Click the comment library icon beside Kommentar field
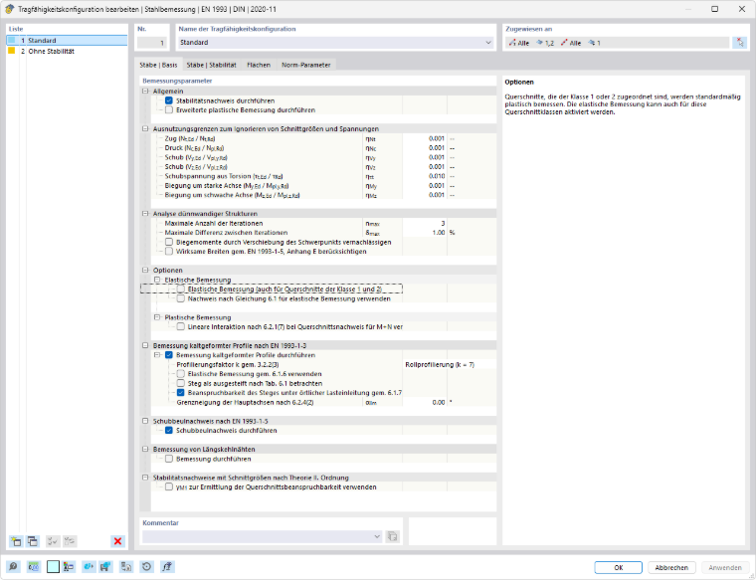This screenshot has width=756, height=580. 393,536
